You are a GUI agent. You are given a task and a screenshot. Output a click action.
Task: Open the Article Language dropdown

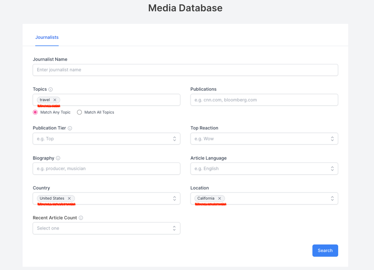click(264, 169)
